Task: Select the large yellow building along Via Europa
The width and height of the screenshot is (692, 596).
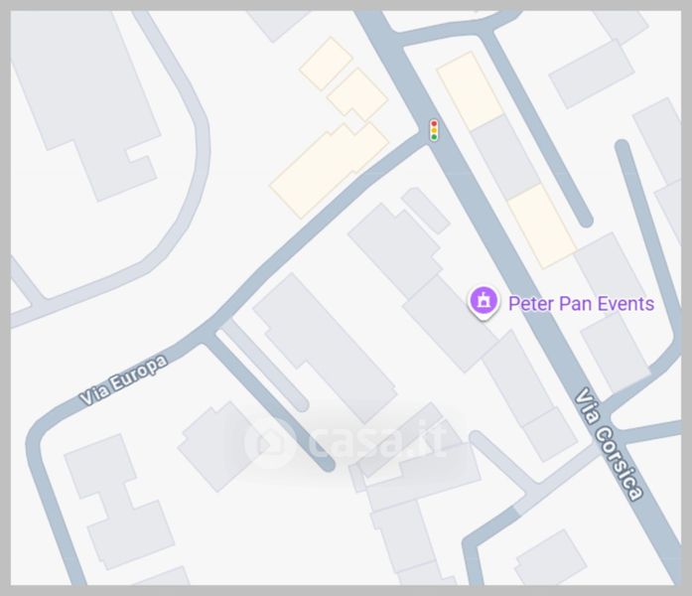Action: click(329, 171)
